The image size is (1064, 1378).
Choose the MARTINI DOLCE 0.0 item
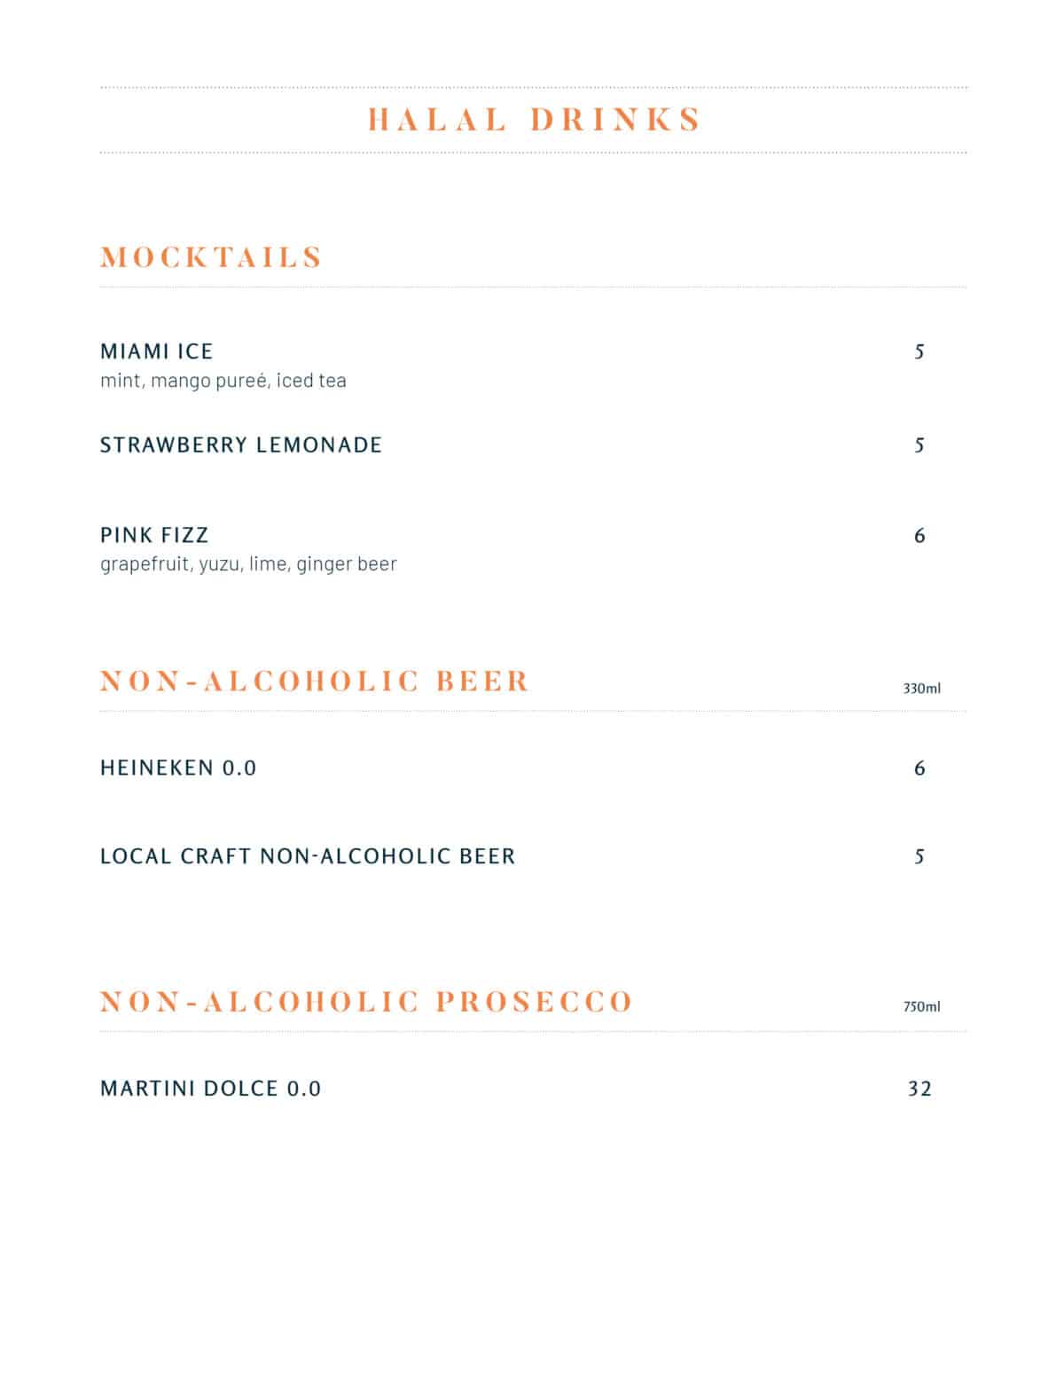(x=211, y=1089)
